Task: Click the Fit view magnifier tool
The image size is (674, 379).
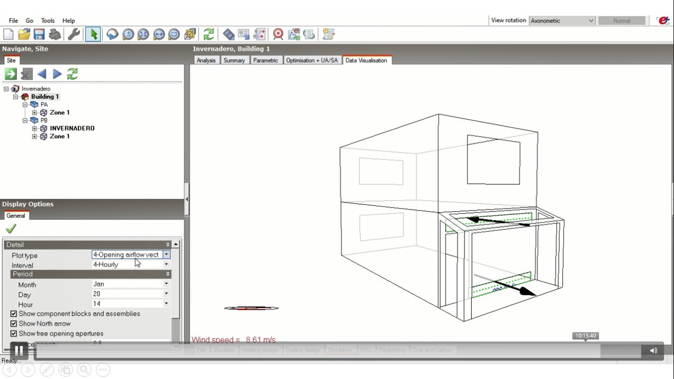Action: [143, 35]
